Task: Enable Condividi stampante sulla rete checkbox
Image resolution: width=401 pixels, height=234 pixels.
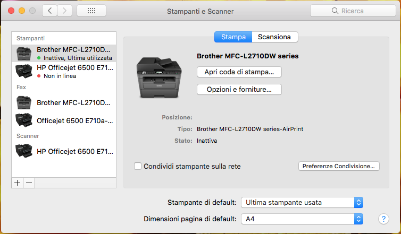Action: pyautogui.click(x=138, y=166)
